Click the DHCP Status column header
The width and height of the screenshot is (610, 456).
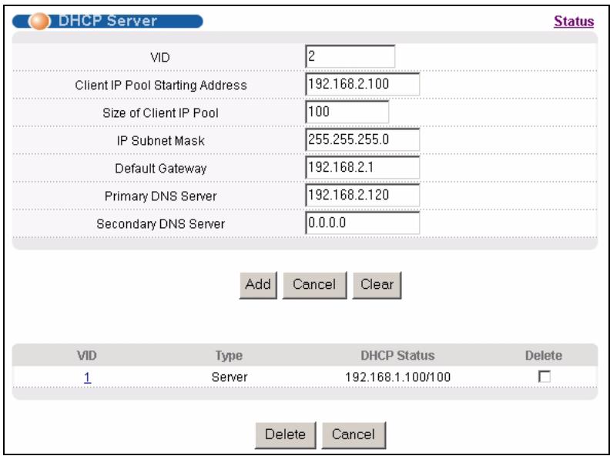coord(397,355)
